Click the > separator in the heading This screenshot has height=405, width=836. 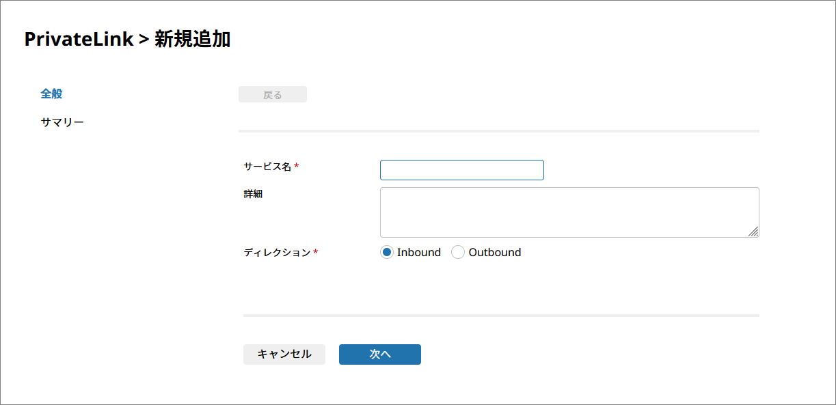tap(144, 40)
